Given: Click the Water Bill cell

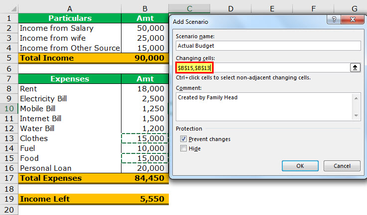Looking at the screenshot, I should pos(70,129).
